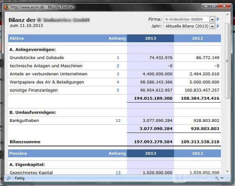This screenshot has width=235, height=186.
Task: Click the total 109.313.538.218
Action: (200, 142)
